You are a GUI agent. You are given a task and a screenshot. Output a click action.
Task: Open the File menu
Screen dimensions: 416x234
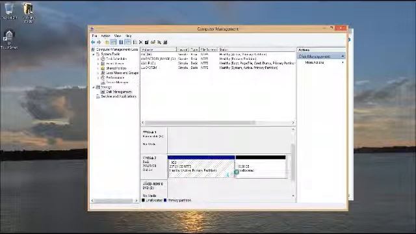click(x=94, y=36)
